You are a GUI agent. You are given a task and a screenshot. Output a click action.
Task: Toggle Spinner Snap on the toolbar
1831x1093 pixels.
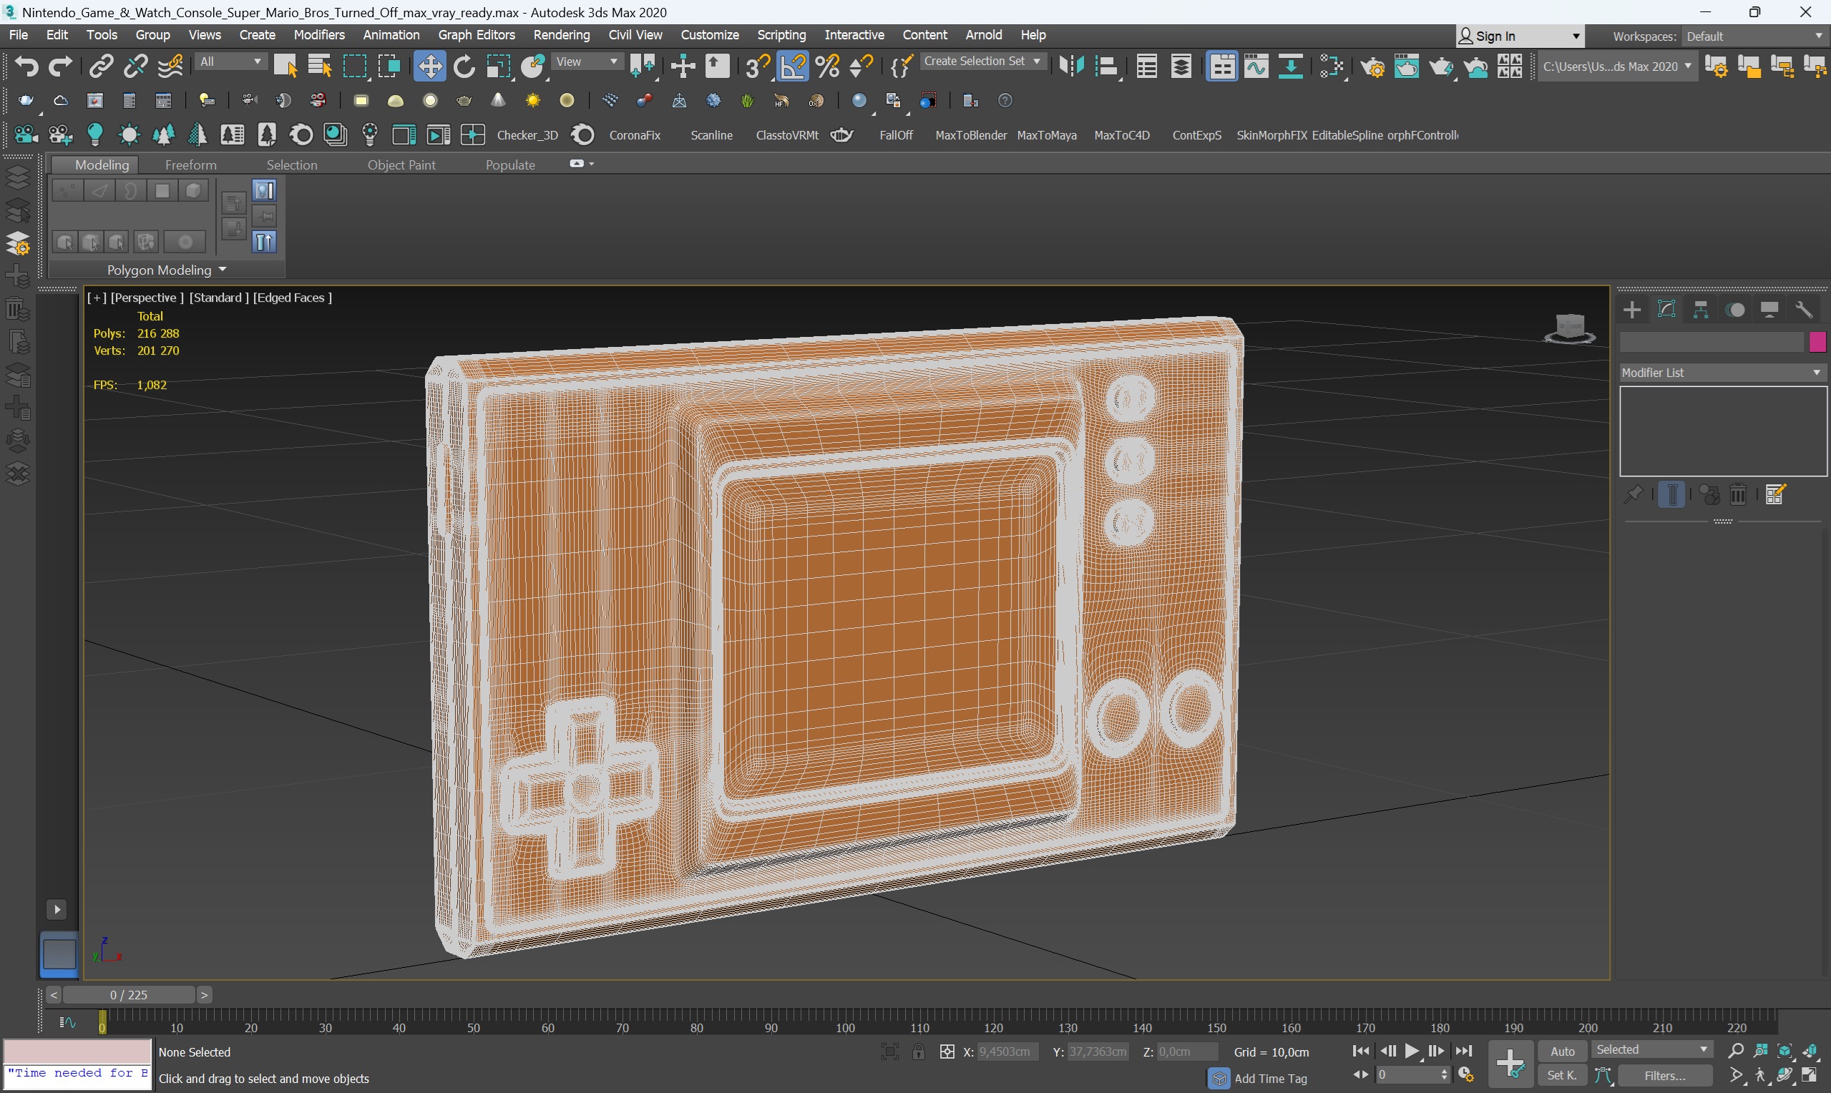click(x=861, y=67)
